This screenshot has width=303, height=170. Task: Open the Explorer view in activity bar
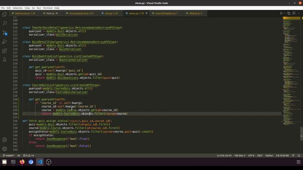point(4,14)
